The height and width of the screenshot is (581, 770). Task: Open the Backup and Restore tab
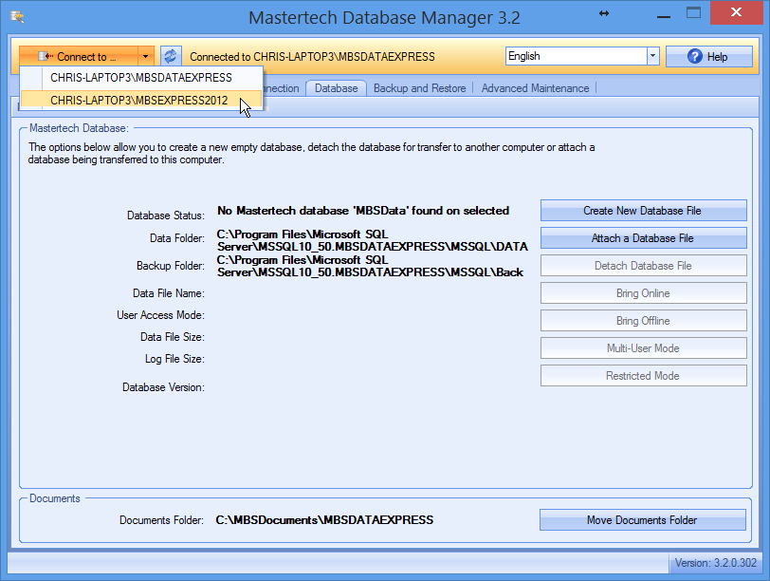(419, 88)
